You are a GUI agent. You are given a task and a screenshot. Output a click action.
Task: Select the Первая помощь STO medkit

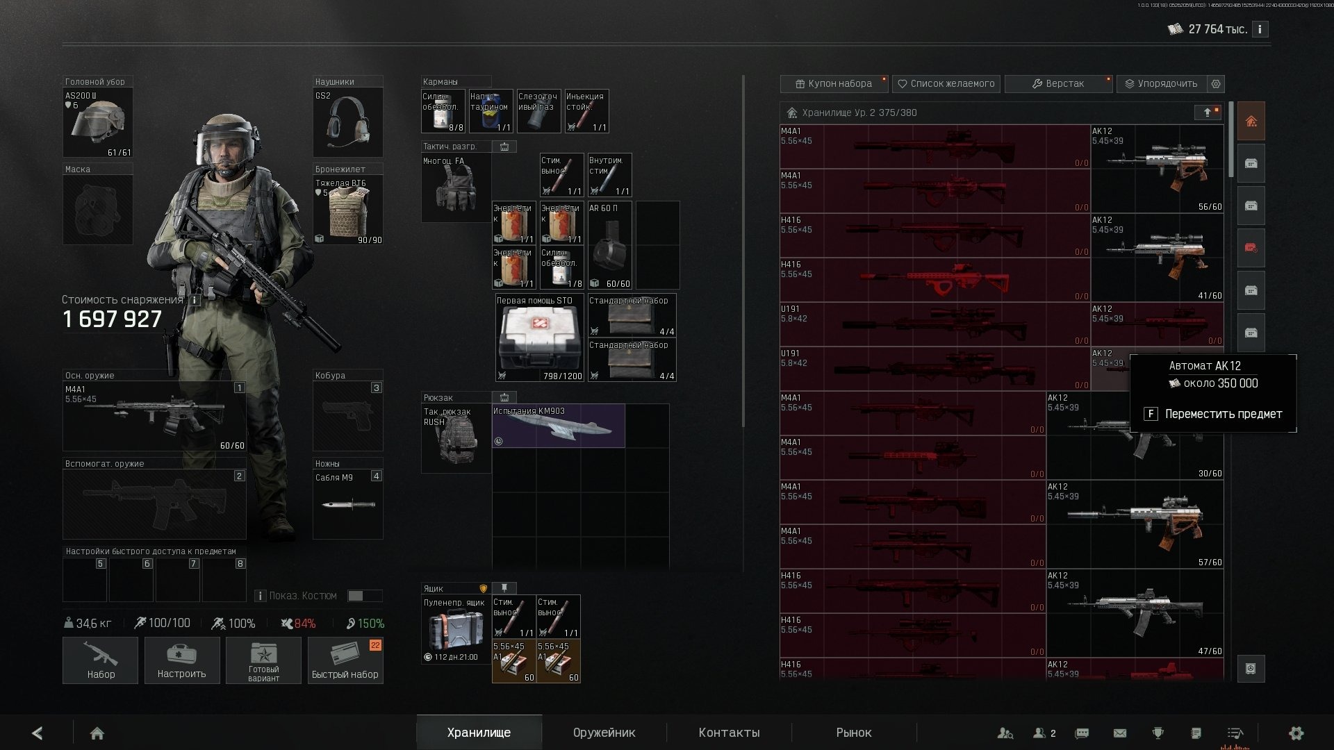539,337
